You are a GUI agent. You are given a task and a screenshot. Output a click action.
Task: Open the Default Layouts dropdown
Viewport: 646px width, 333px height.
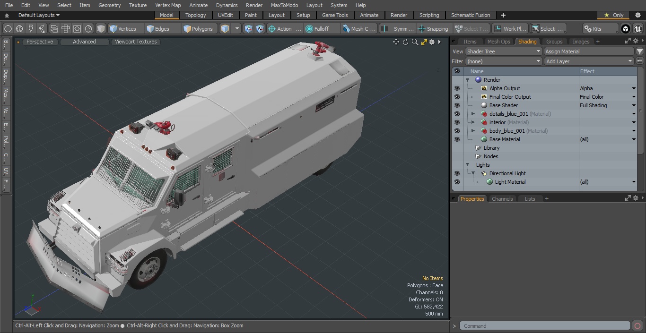click(x=39, y=15)
